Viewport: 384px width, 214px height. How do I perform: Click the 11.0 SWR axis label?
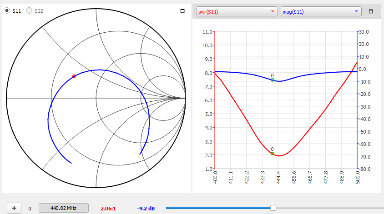207,32
